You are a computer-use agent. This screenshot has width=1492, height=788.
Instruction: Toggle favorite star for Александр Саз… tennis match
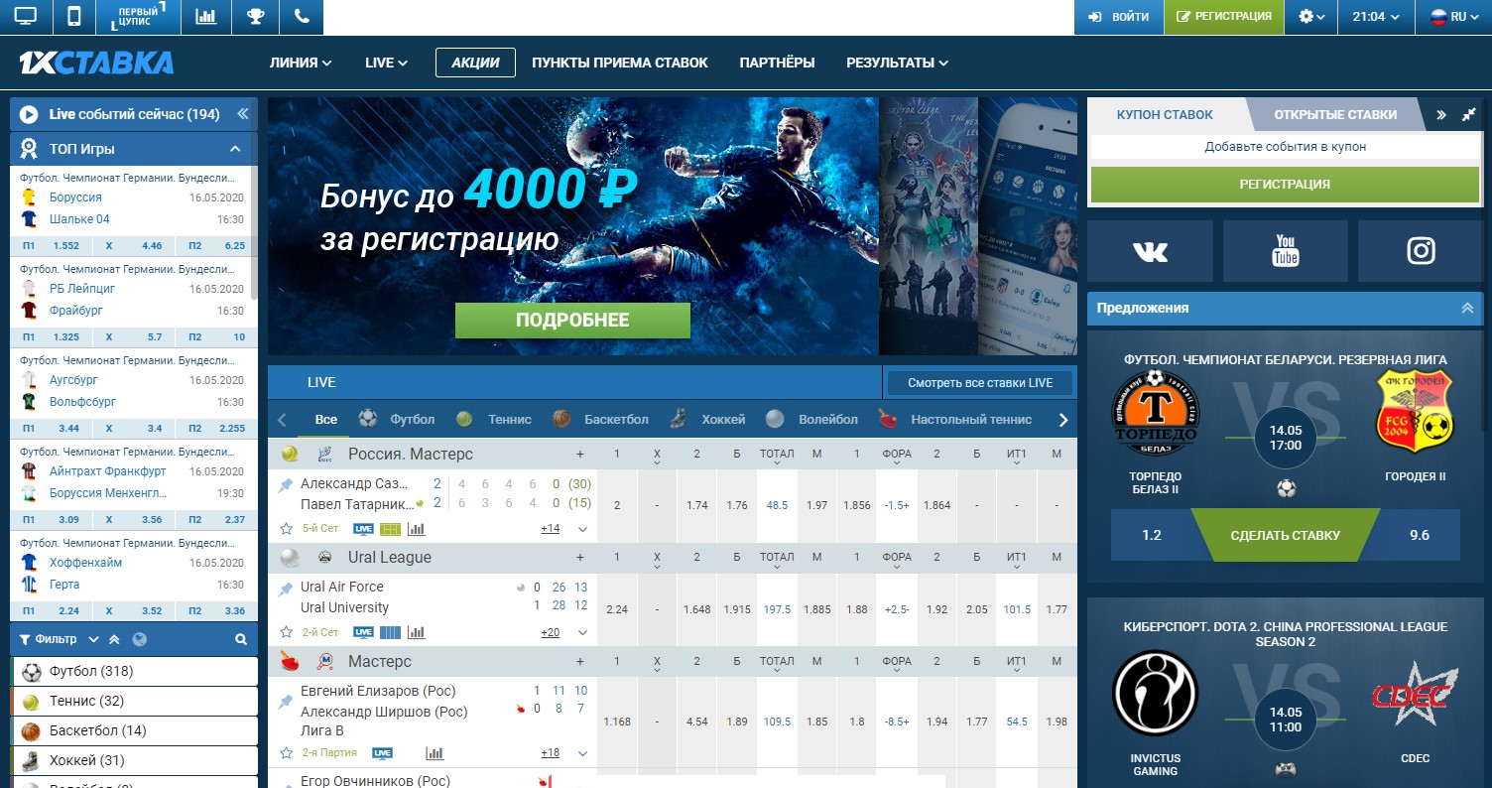[x=287, y=529]
